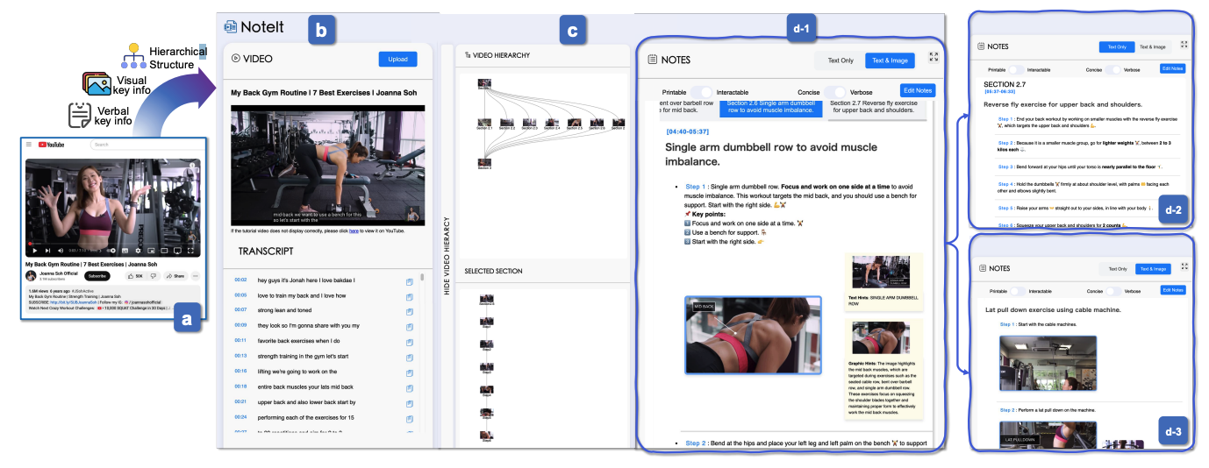Open the YouTube hamburger menu
The image size is (1209, 468).
(29, 144)
